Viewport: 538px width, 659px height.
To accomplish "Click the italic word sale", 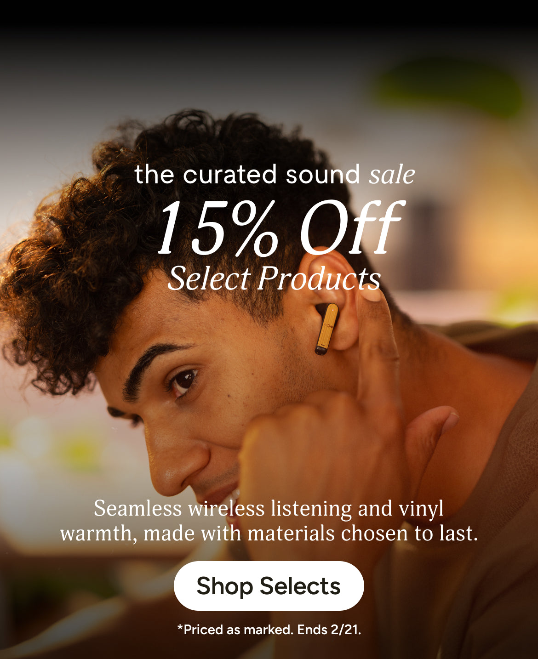I will [392, 175].
